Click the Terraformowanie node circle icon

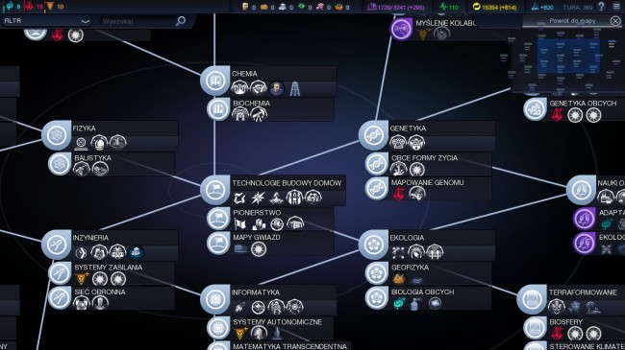(532, 298)
